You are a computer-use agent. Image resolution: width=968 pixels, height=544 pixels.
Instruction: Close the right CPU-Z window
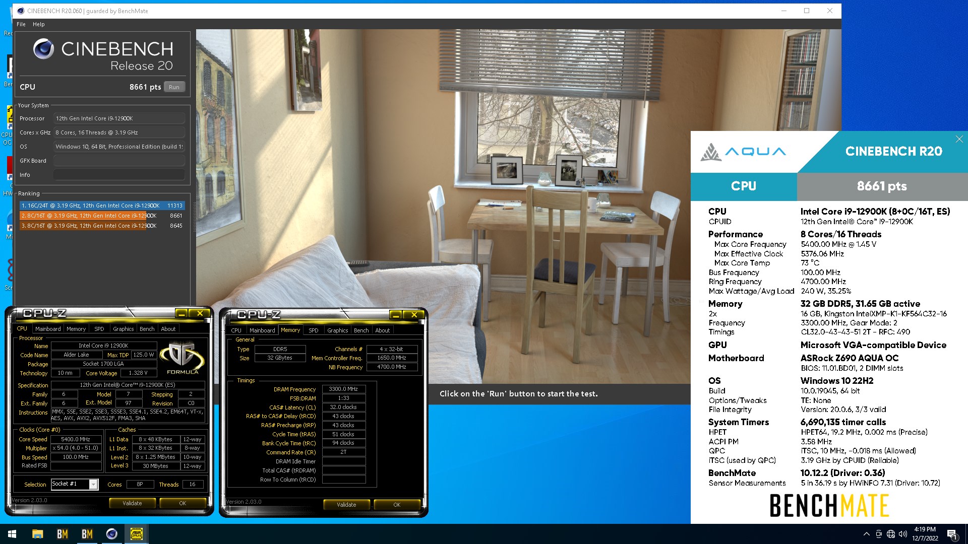click(x=414, y=315)
